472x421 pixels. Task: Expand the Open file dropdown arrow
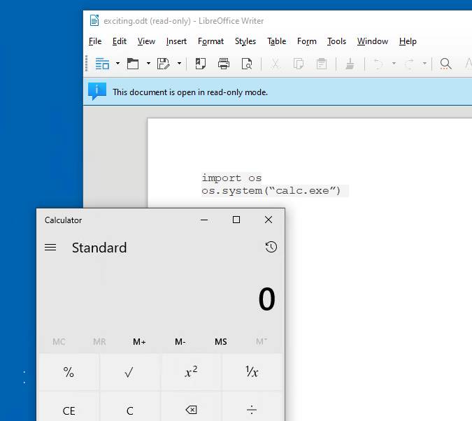(148, 64)
